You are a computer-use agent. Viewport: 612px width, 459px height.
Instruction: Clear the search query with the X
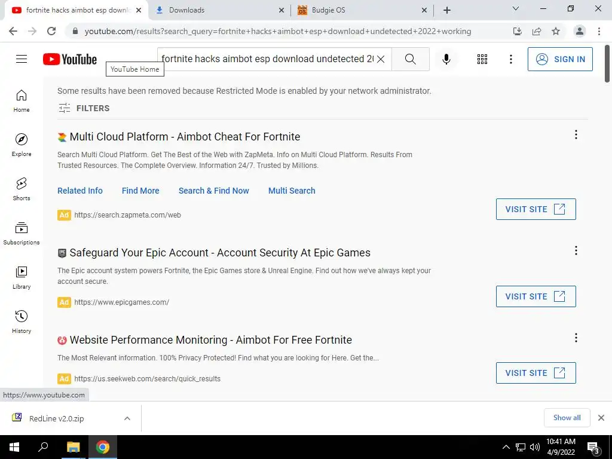click(381, 59)
